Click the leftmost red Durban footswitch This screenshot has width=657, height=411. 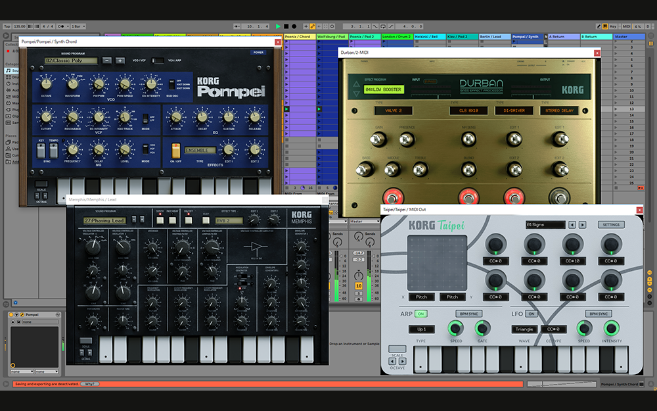393,196
